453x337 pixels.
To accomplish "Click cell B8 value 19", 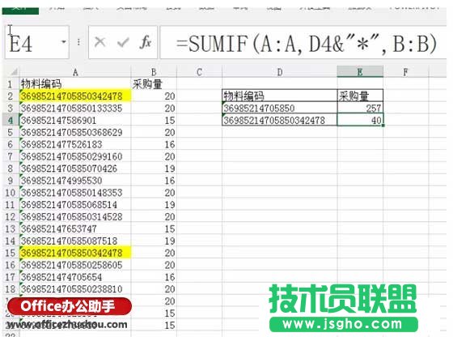I will coord(154,168).
